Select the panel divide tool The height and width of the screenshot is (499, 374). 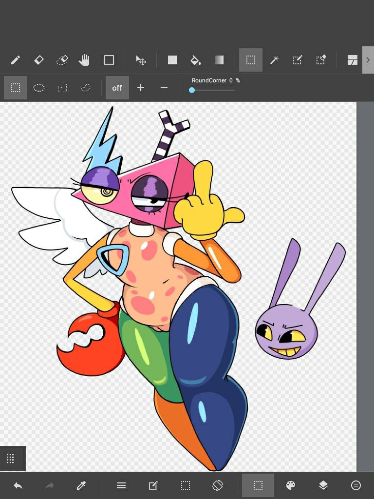tap(353, 60)
